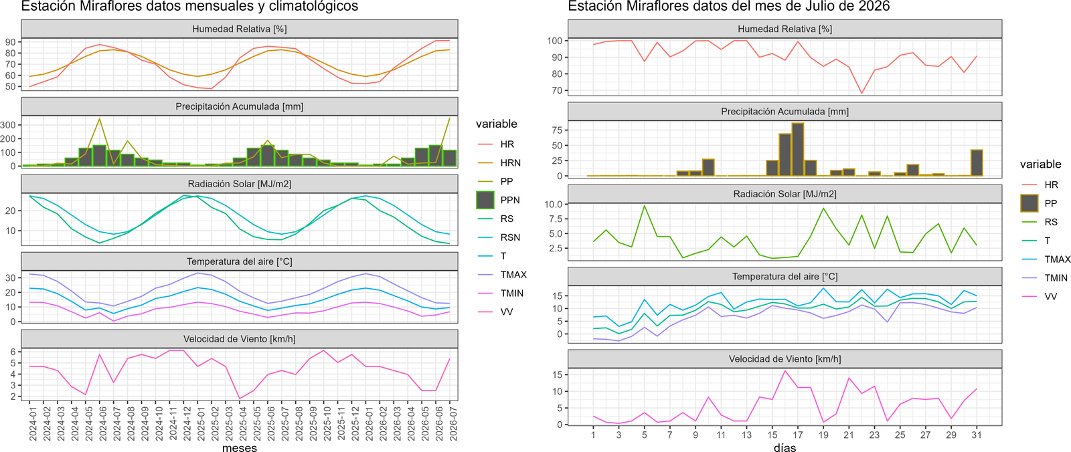The width and height of the screenshot is (1071, 452).
Task: Click the 'PP' label in the monthly legend
Action: click(507, 181)
